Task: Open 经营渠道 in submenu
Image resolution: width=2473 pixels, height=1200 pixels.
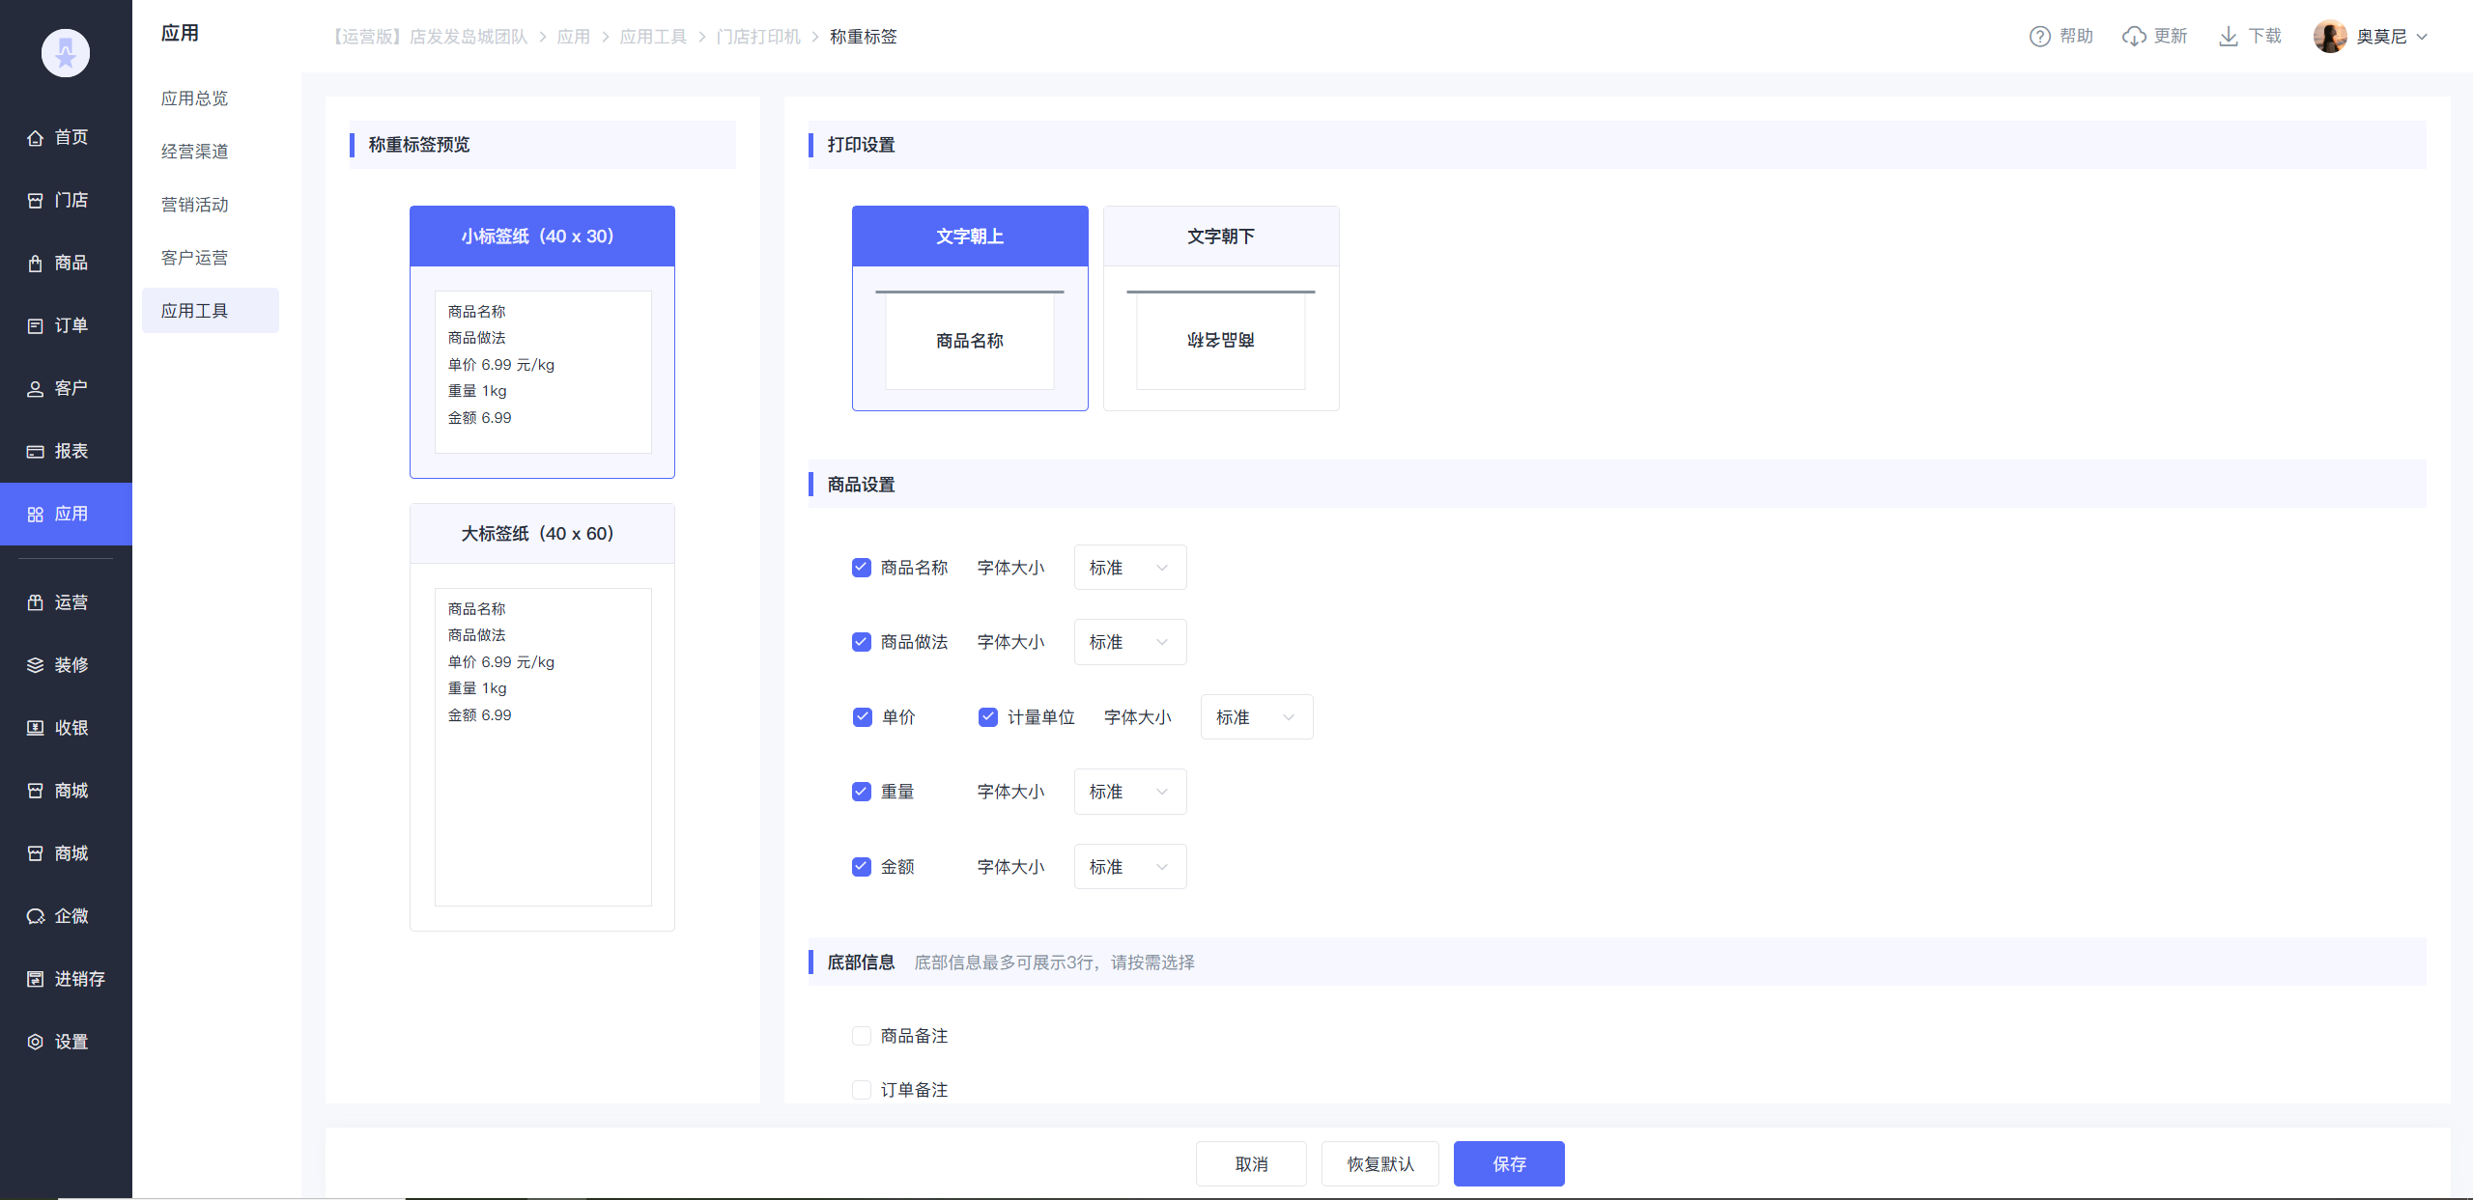Action: click(195, 152)
